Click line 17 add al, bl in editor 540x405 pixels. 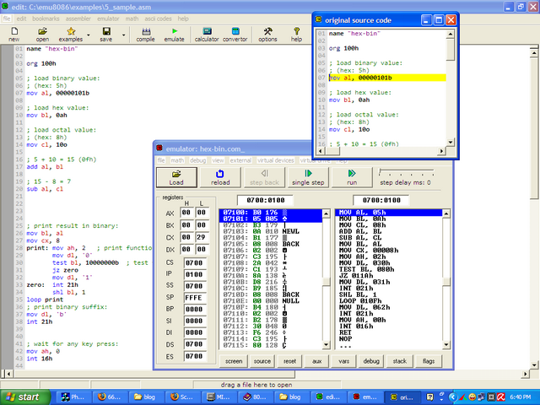(x=45, y=167)
